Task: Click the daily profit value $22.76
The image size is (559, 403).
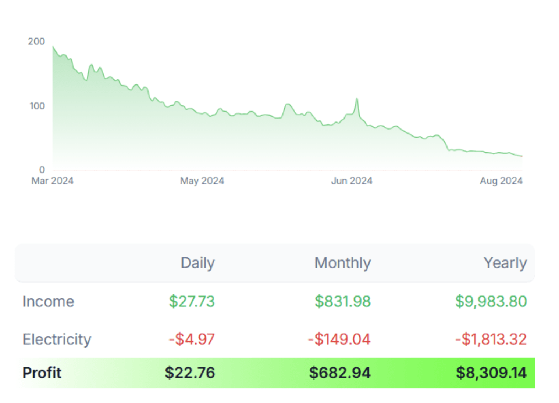Action: 190,373
